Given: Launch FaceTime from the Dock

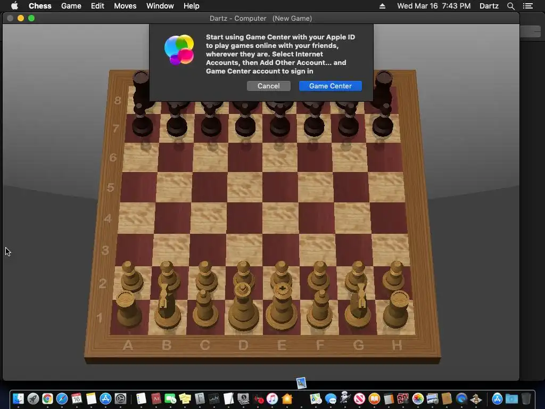Looking at the screenshot, I should [170, 398].
